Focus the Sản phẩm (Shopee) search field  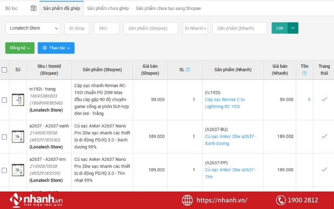[151, 28]
